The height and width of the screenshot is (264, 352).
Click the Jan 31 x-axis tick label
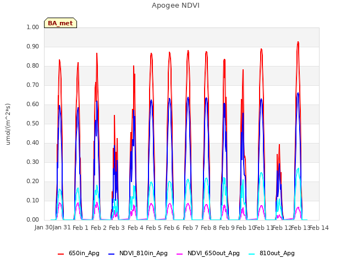point(62,227)
